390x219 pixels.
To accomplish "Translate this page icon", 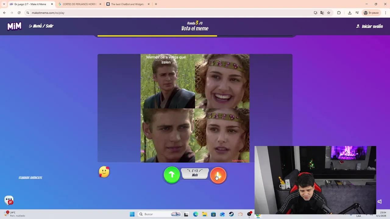I will pos(322,13).
